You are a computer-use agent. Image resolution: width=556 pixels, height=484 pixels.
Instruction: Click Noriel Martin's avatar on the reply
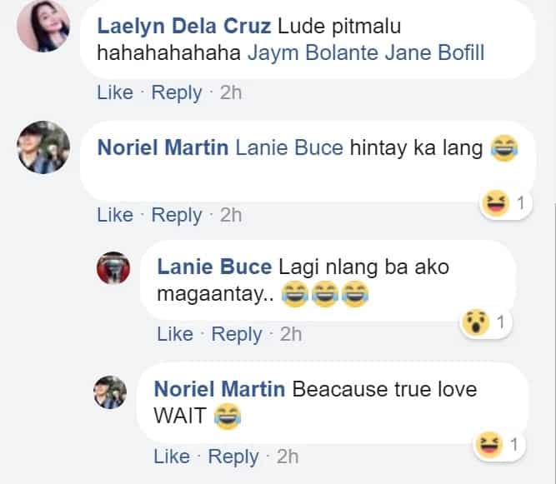coord(110,392)
